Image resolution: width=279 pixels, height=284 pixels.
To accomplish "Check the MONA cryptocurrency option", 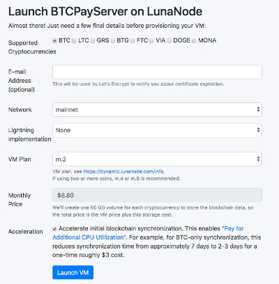I will point(194,41).
